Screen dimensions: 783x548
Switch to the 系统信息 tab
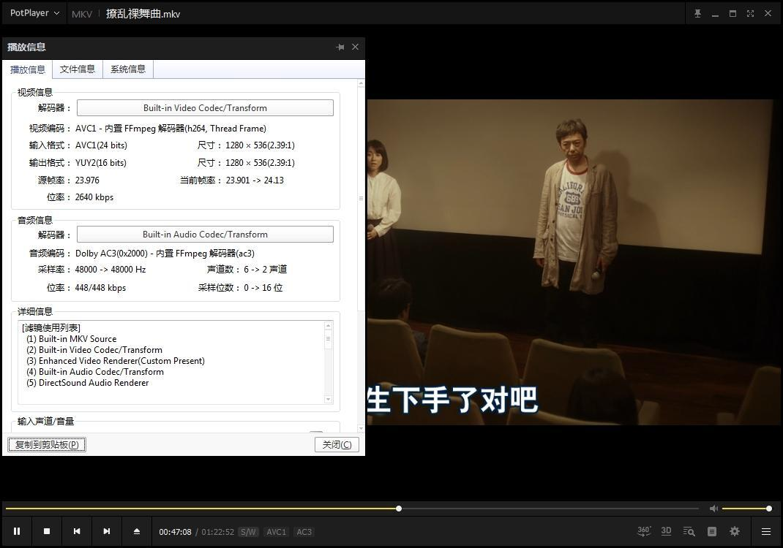pos(127,69)
